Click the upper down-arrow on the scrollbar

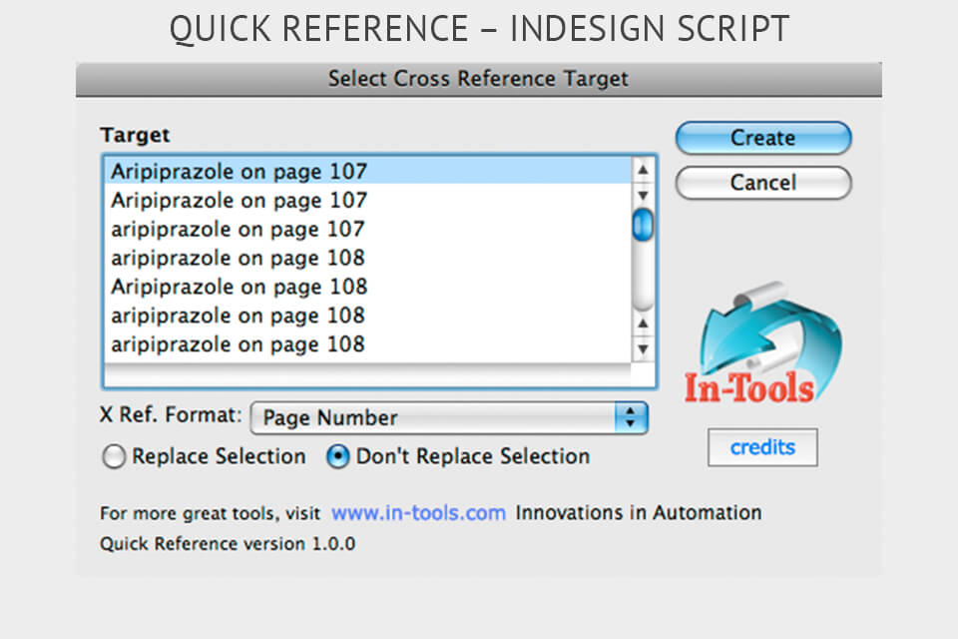click(644, 195)
